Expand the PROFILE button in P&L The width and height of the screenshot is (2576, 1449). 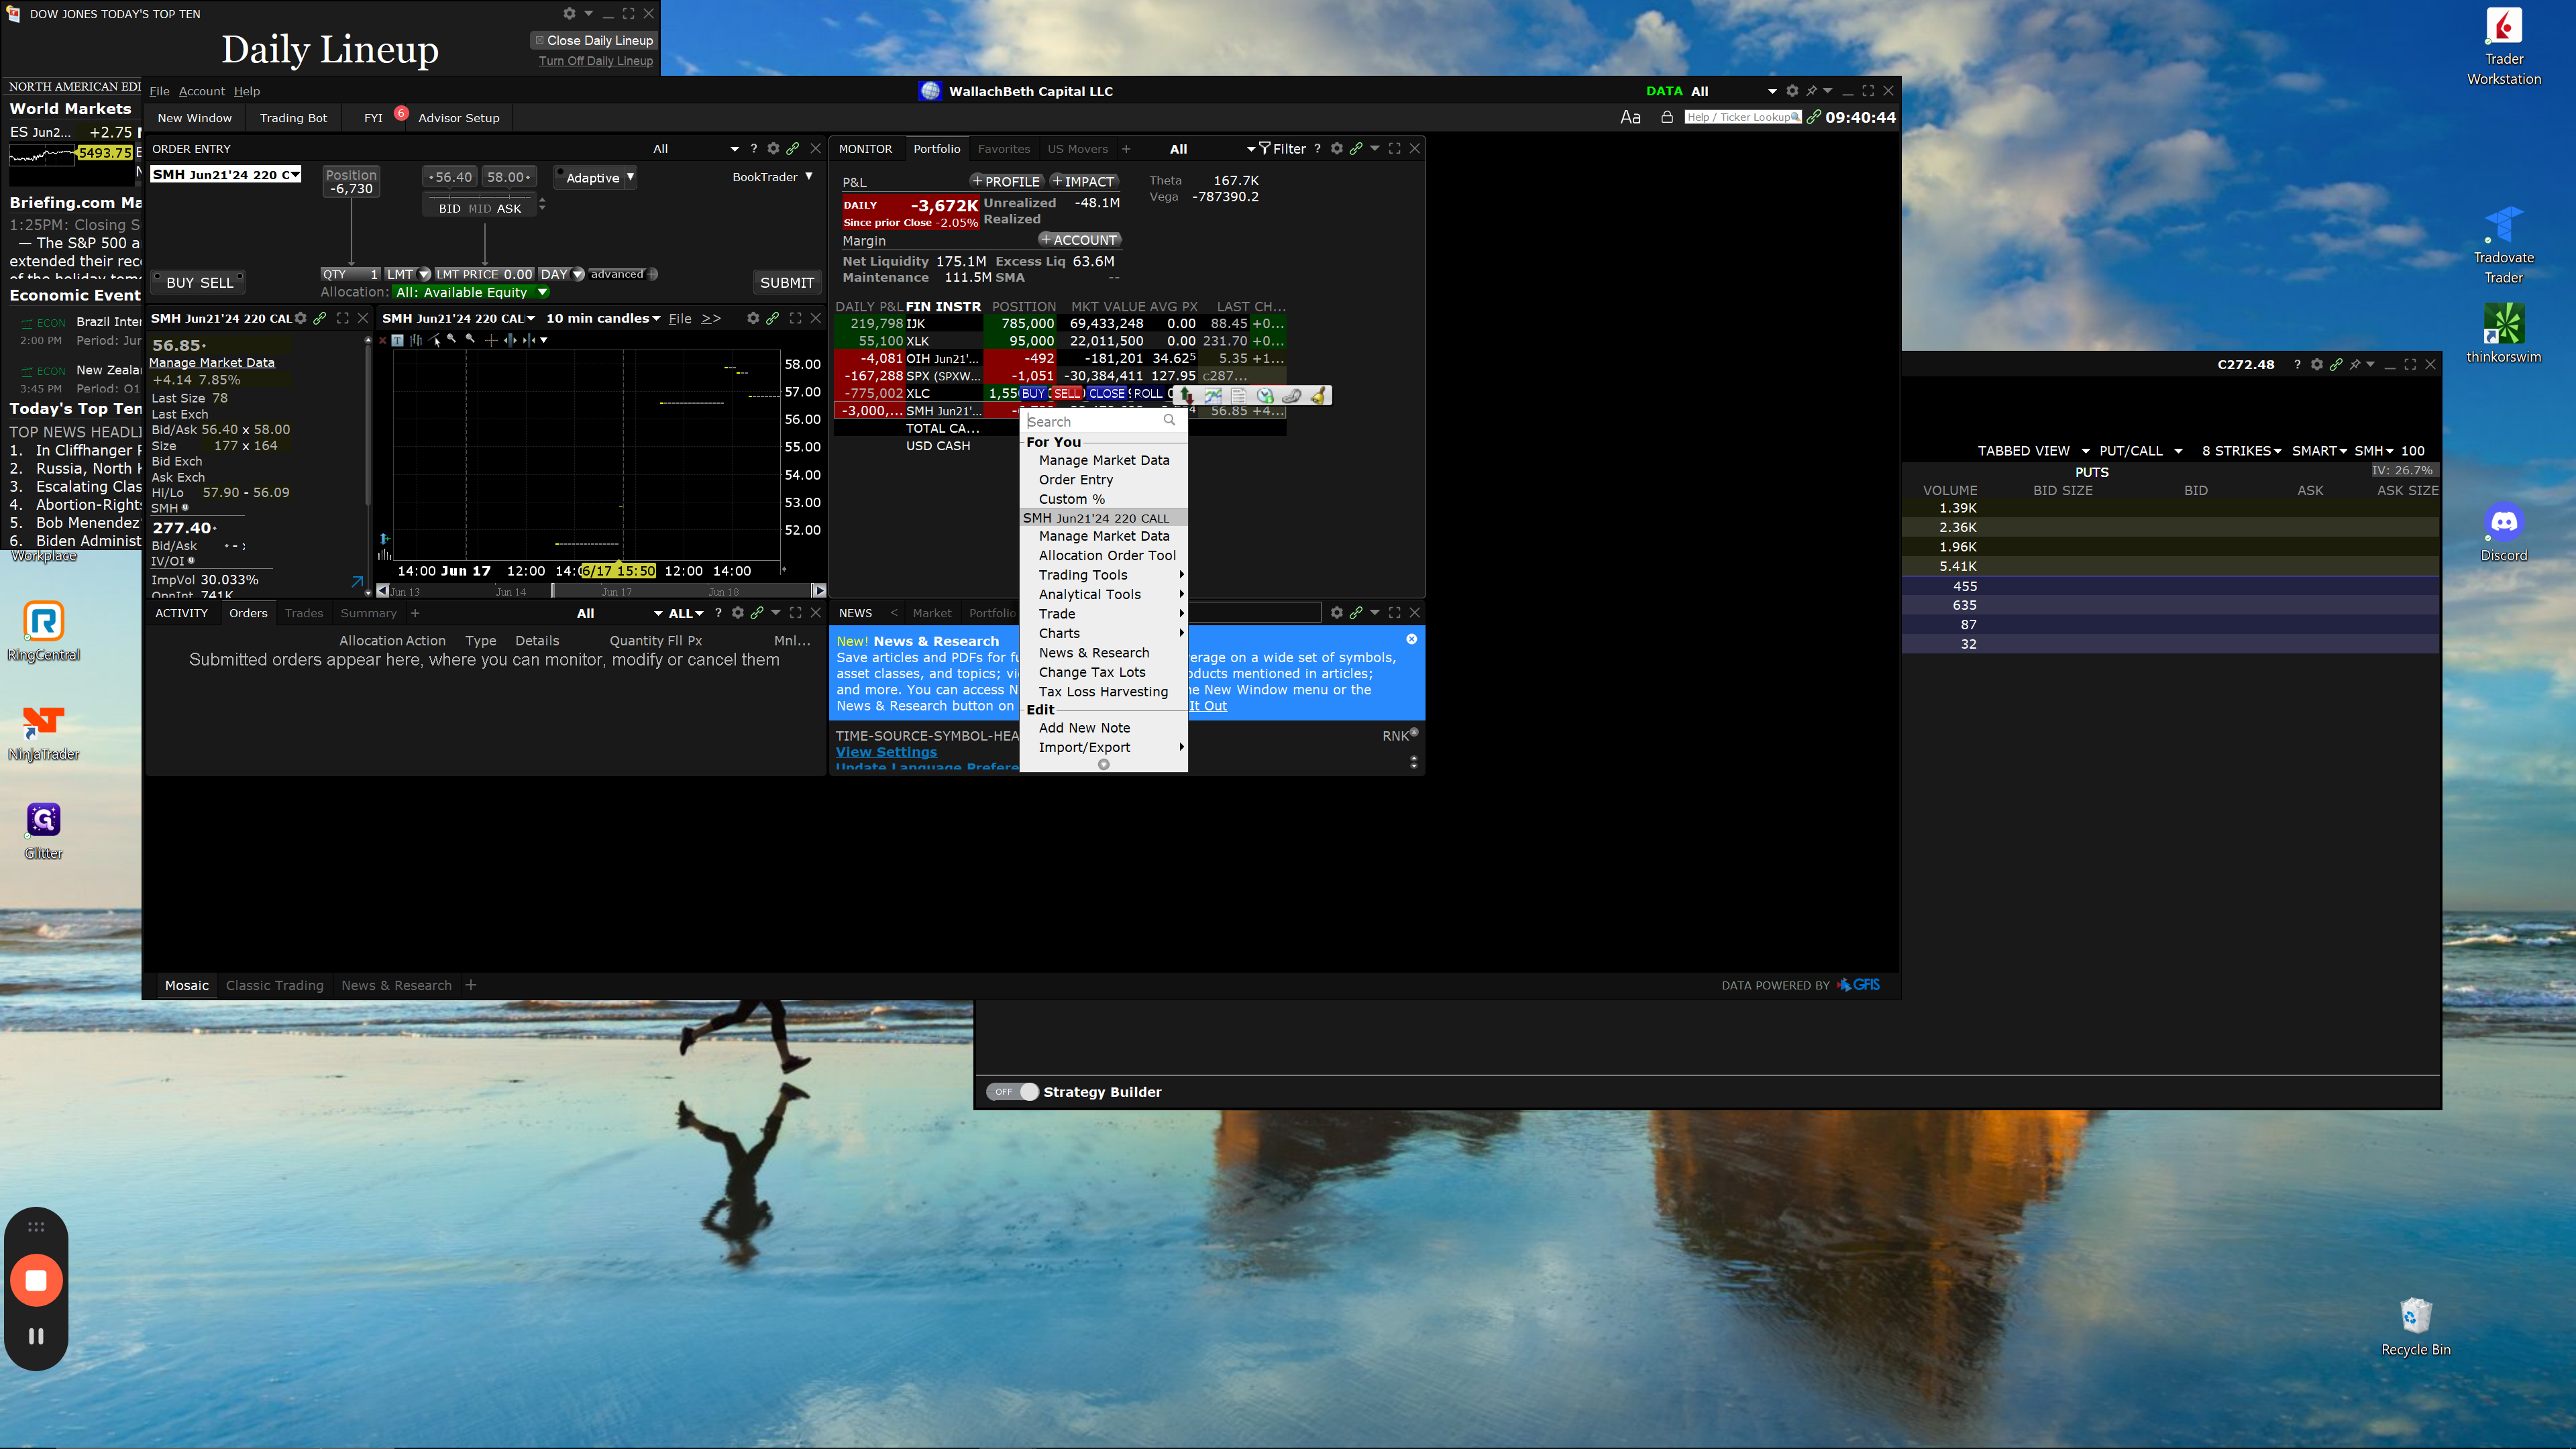pos(1006,182)
